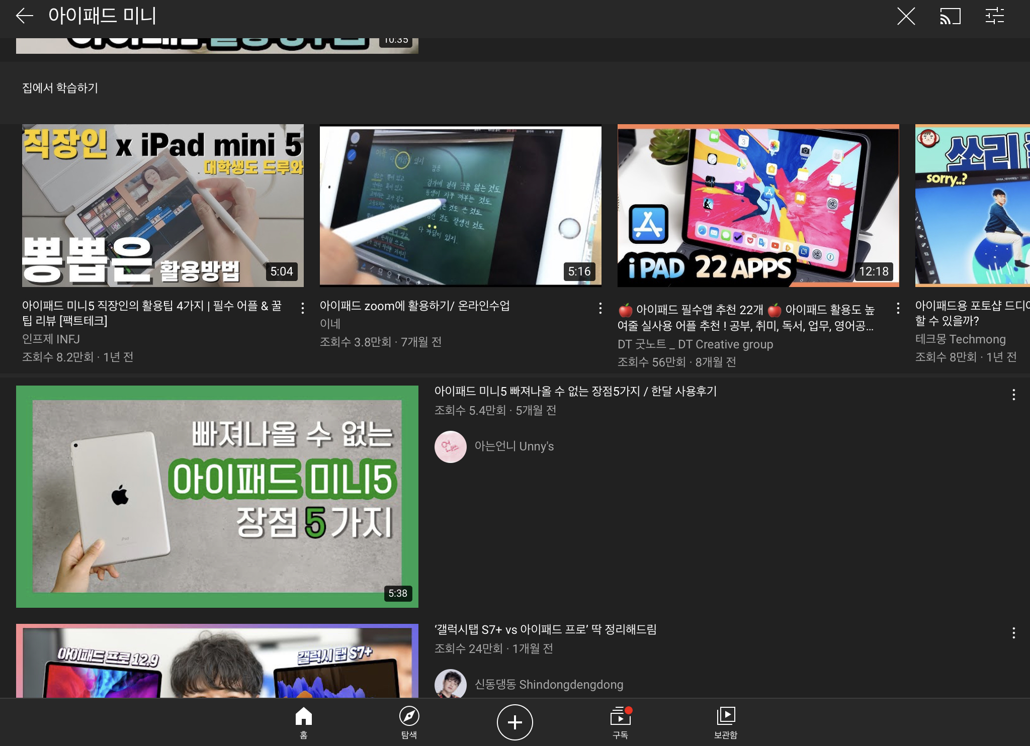Tap the 신동댕동 Shindongdengdong channel avatar

451,684
